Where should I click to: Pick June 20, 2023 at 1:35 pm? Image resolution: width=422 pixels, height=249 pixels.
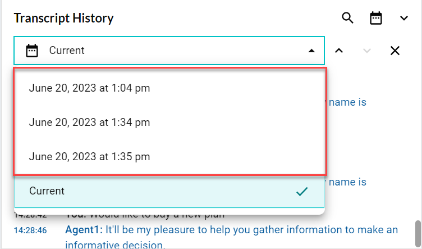[x=90, y=156]
